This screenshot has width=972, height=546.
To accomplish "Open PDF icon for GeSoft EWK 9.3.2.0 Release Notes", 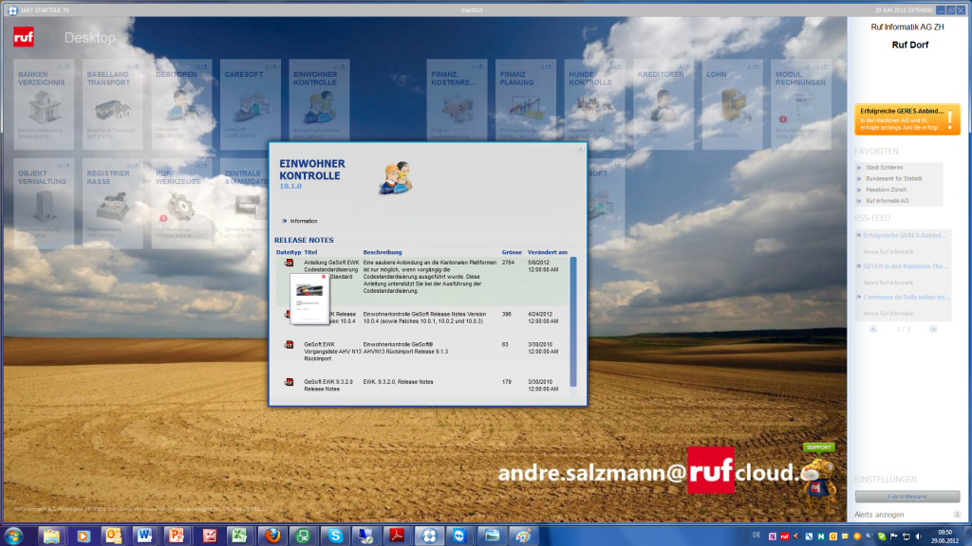I will 289,382.
